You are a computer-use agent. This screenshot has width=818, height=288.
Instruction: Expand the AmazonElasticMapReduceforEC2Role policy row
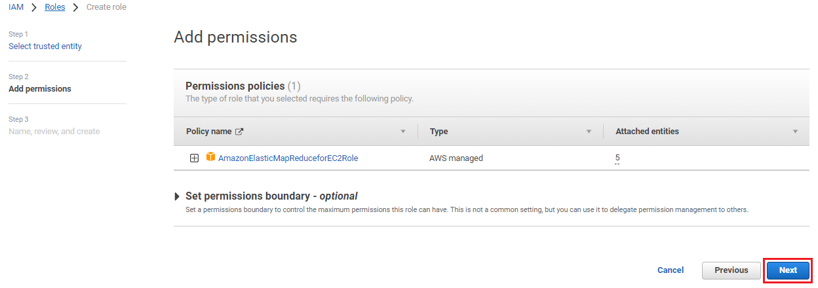coord(194,158)
